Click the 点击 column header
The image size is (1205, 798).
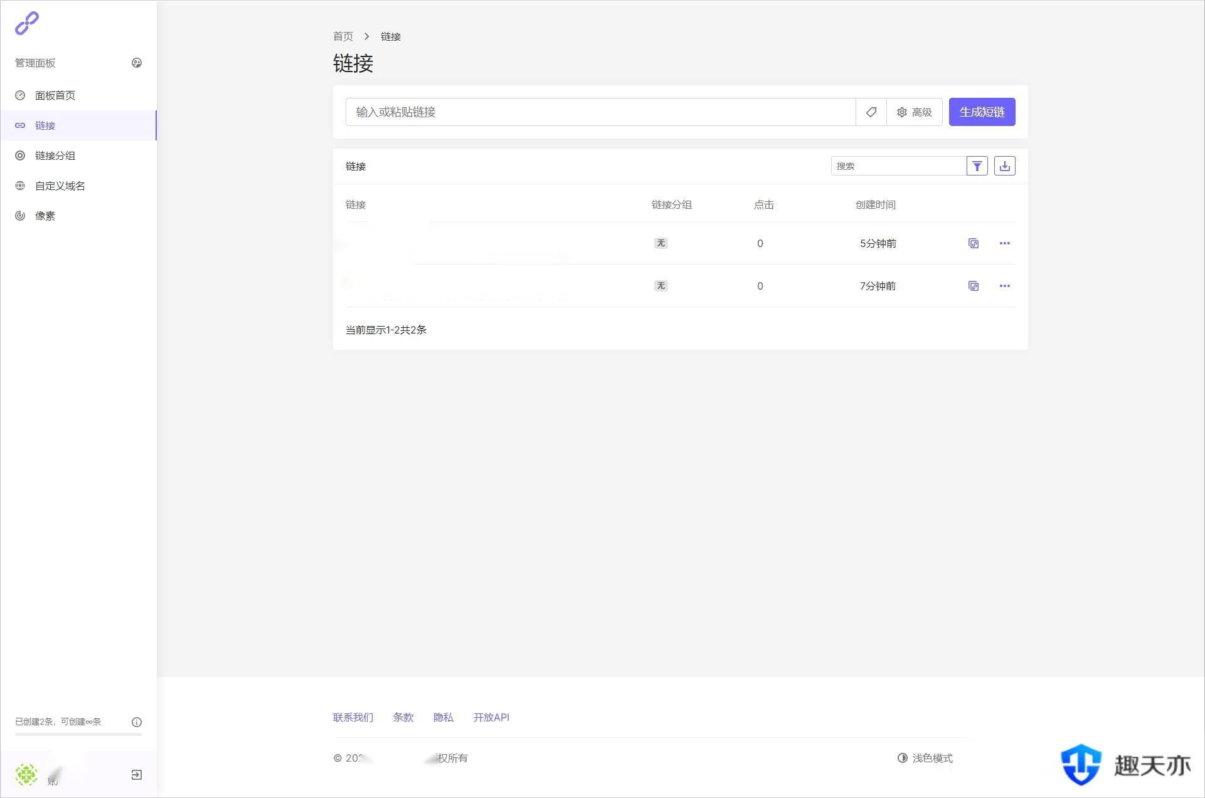pyautogui.click(x=763, y=205)
